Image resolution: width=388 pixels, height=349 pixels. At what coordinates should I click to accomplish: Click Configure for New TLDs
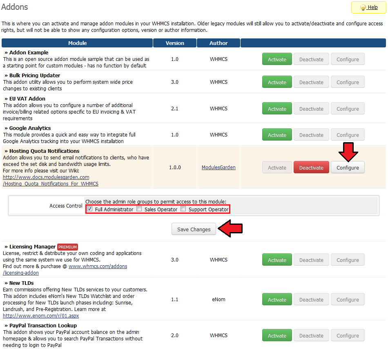point(348,300)
